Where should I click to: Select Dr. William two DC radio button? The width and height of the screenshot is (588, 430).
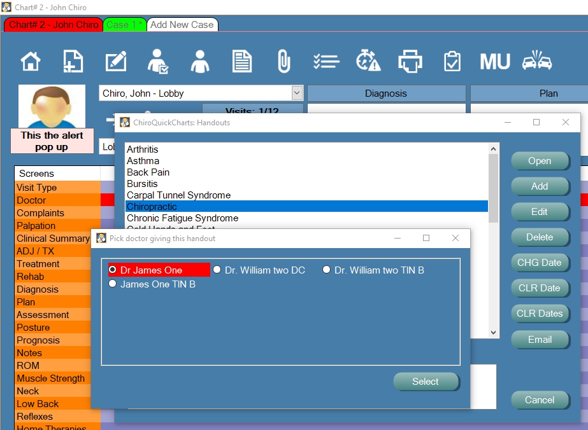tap(217, 270)
